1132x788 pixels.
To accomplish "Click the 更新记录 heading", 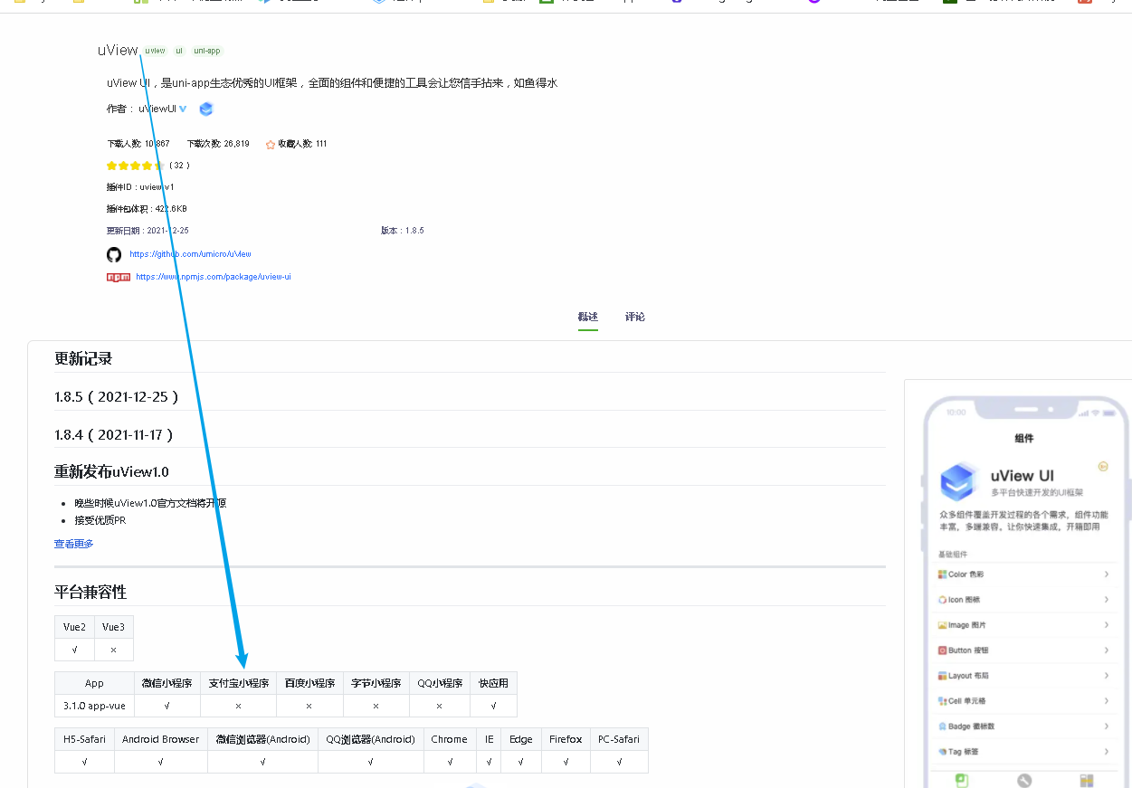I will coord(83,359).
